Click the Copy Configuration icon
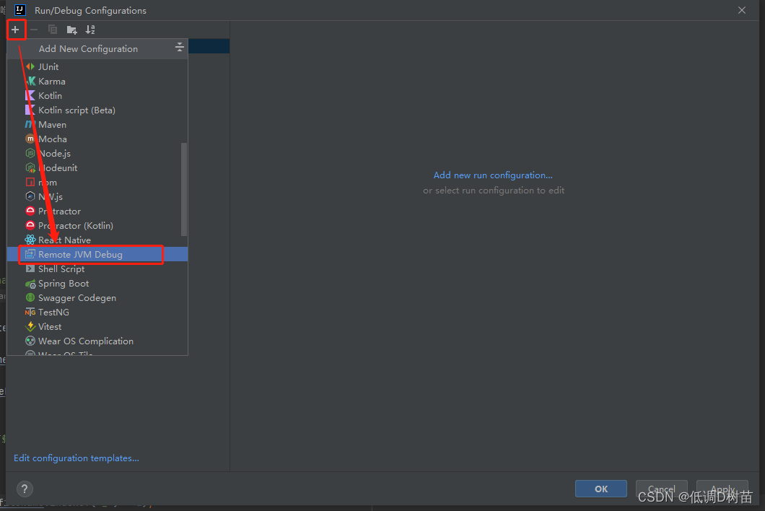The image size is (765, 511). (x=53, y=30)
